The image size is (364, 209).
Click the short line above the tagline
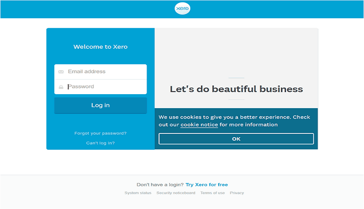[236, 78]
